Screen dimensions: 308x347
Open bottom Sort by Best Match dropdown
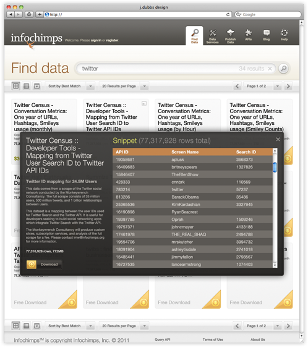[x=70, y=326]
